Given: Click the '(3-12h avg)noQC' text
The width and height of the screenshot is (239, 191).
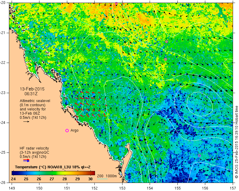Looking at the screenshot, I should 34,153.
